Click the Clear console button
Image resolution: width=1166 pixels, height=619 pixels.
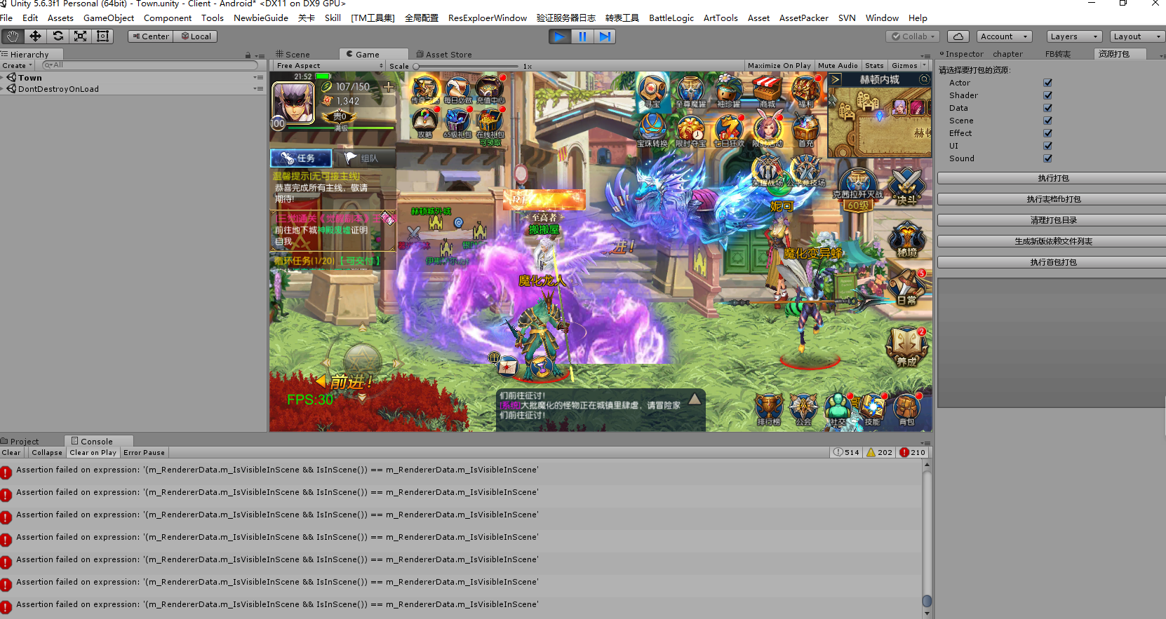11,453
